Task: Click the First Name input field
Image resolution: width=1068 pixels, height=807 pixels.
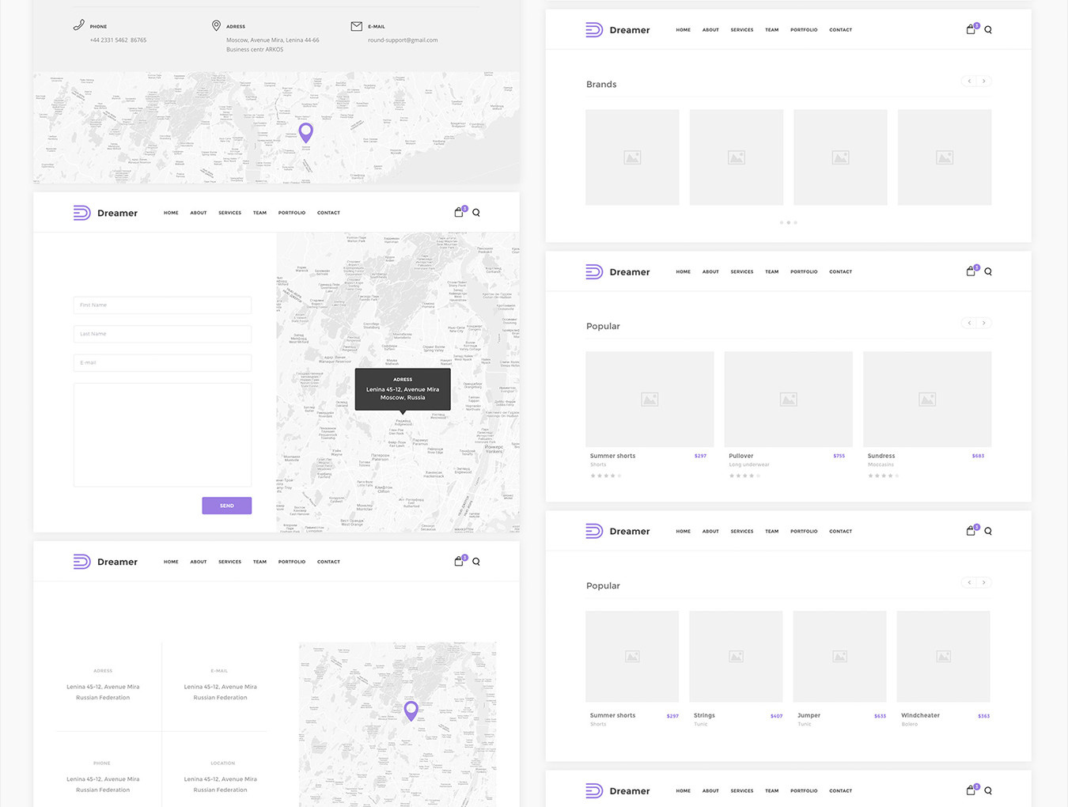Action: 162,305
